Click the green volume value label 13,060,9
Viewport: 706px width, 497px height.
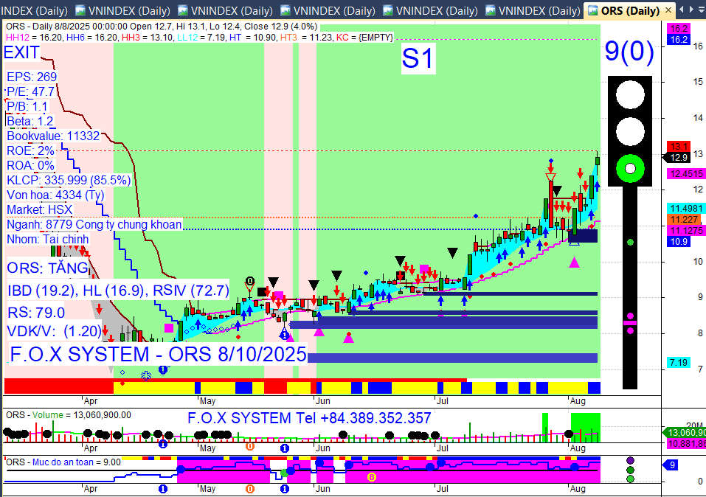pyautogui.click(x=684, y=433)
